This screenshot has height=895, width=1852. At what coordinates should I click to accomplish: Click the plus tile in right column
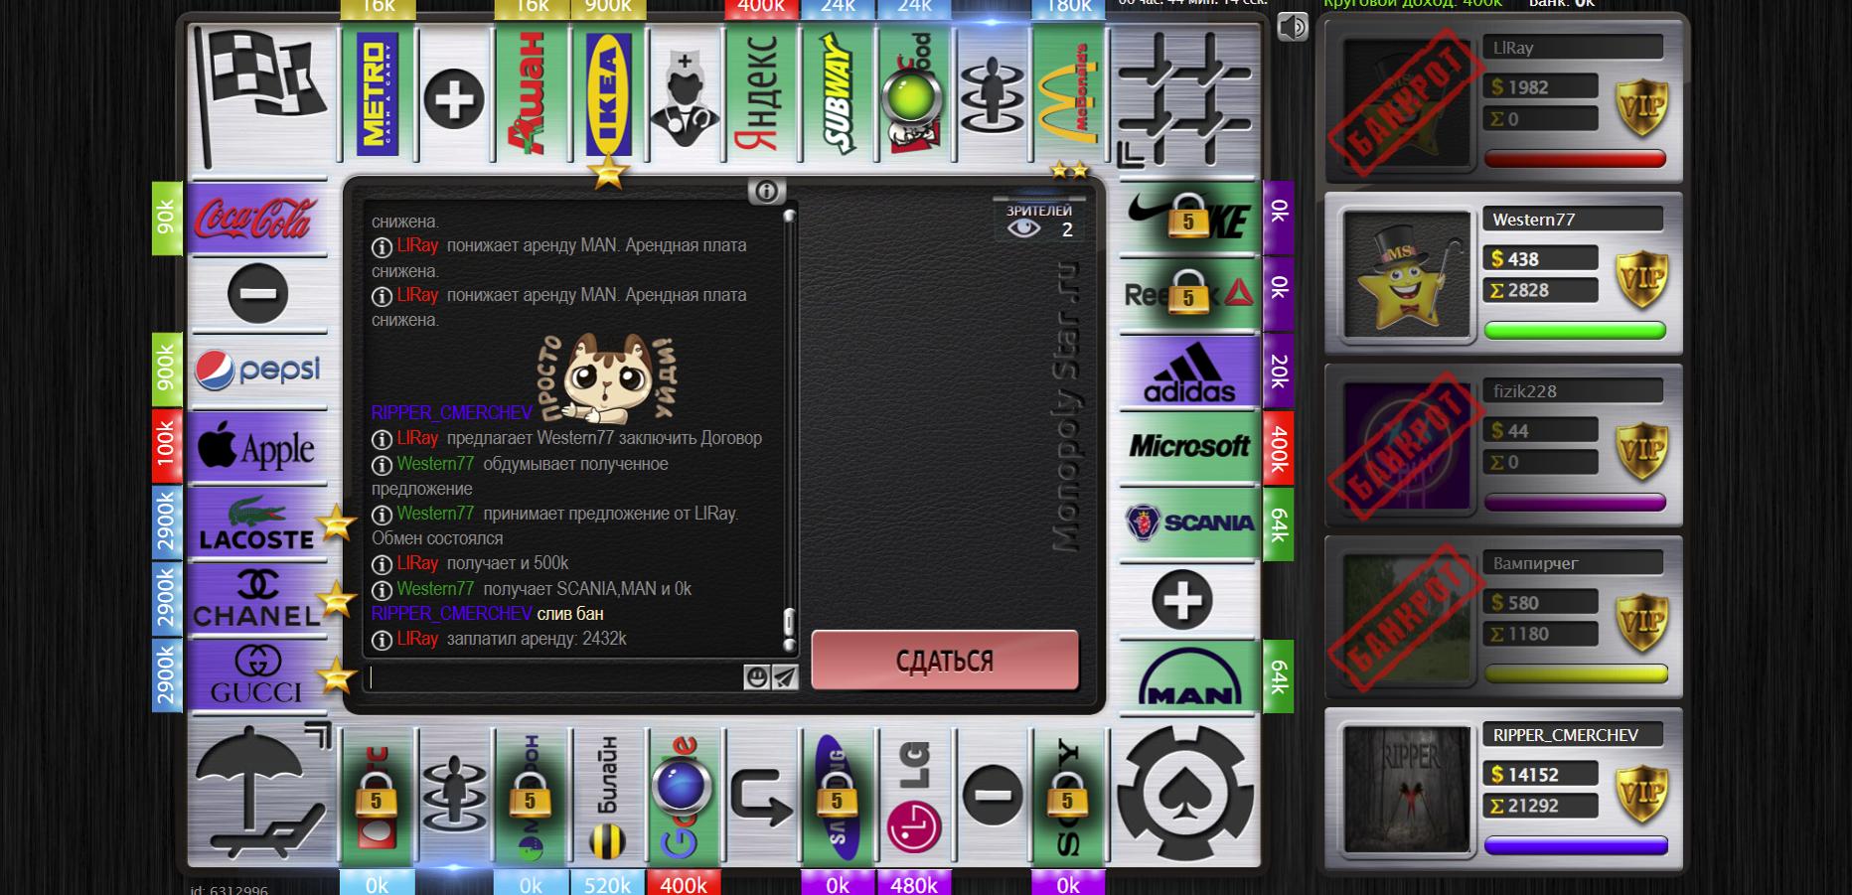1182,600
